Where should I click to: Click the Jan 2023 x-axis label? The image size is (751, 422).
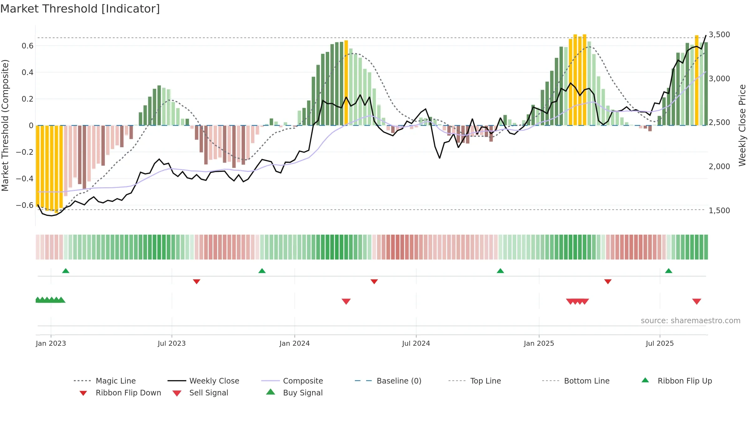(x=51, y=343)
